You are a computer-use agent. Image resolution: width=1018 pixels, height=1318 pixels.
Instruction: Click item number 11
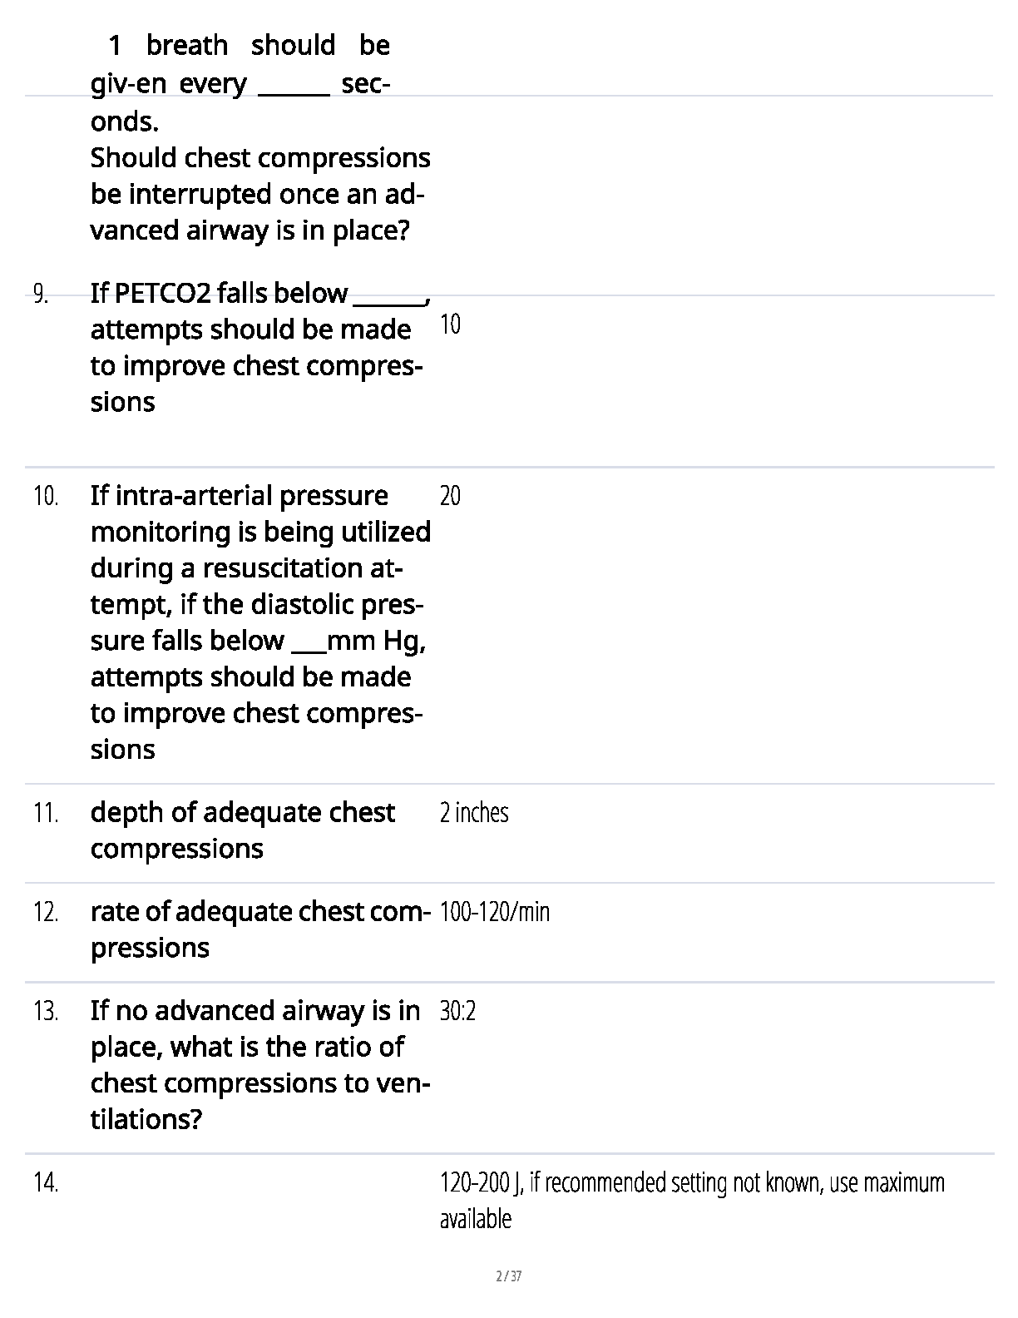[x=46, y=813]
